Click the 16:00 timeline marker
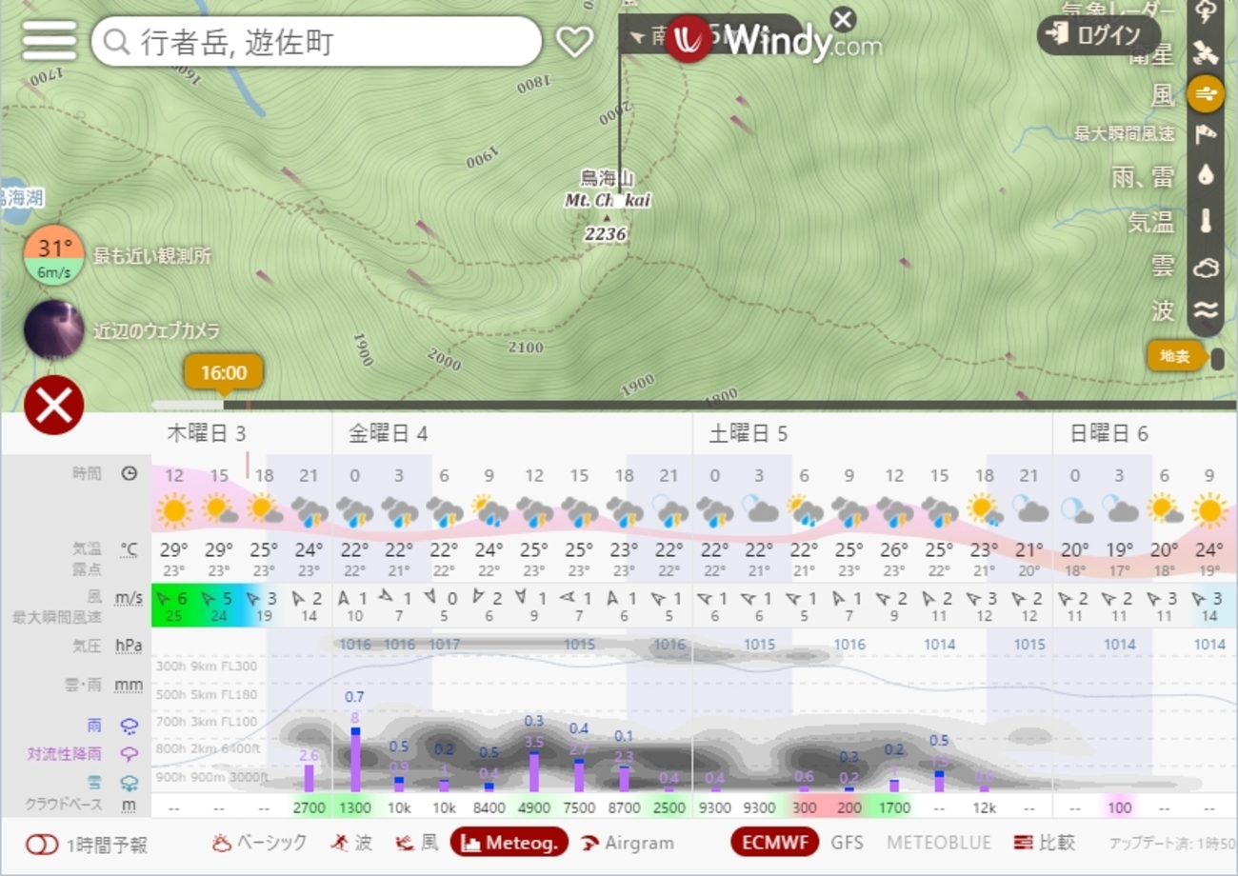 coord(224,372)
